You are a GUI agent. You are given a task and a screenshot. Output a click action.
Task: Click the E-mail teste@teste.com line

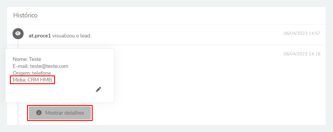click(x=40, y=66)
